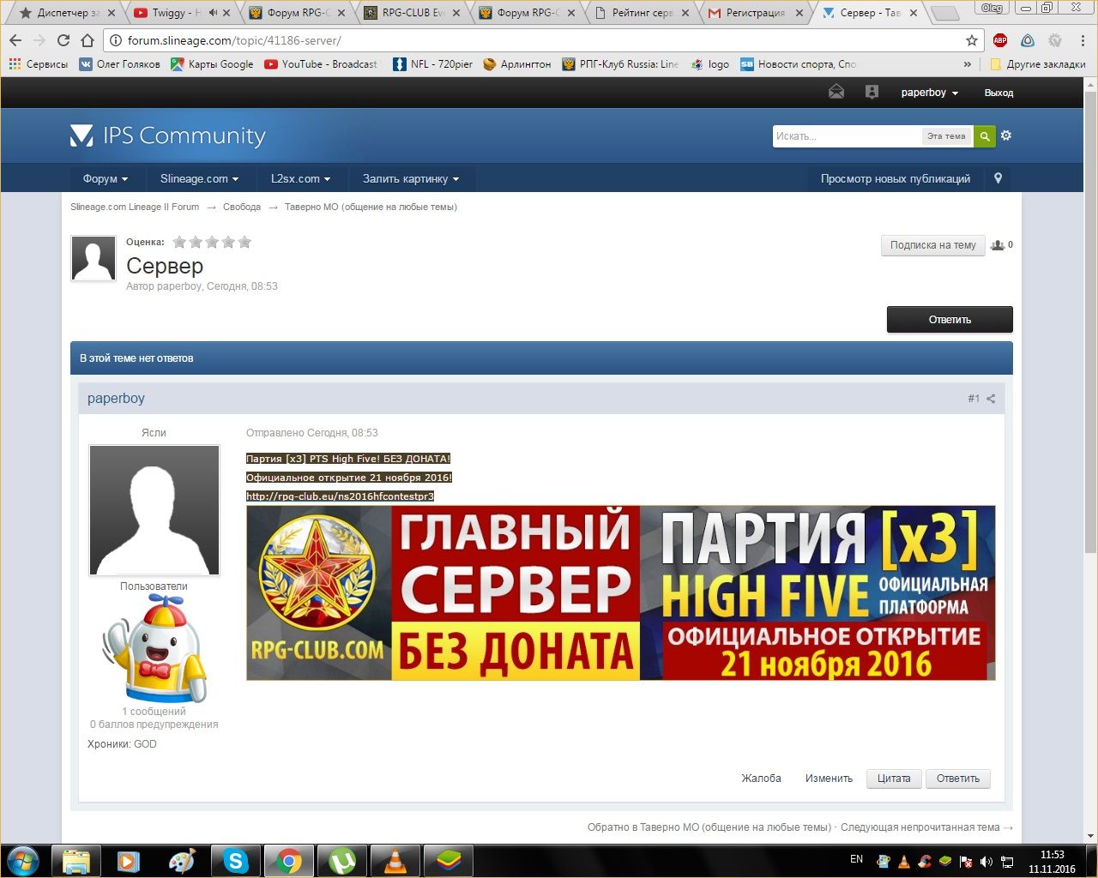Viewport: 1098px width, 878px height.
Task: Open forum messages envelope icon
Action: pyautogui.click(x=836, y=93)
